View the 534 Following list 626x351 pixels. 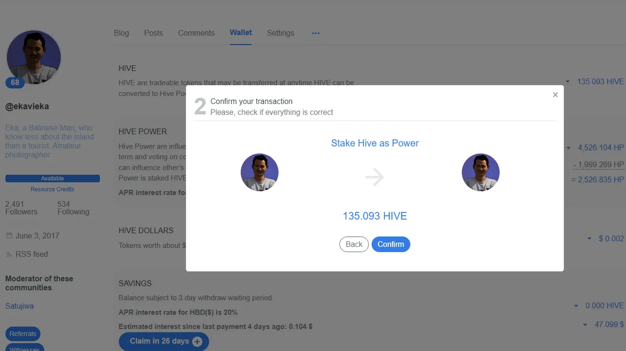73,208
